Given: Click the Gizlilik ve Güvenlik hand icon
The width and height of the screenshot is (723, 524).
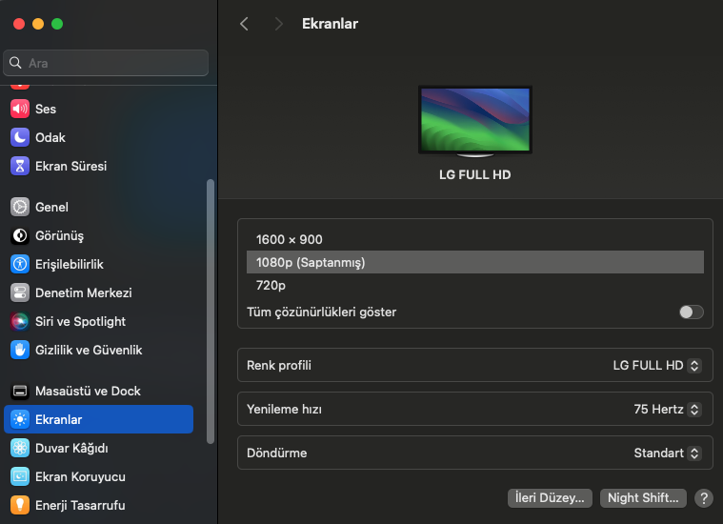Looking at the screenshot, I should (x=20, y=350).
